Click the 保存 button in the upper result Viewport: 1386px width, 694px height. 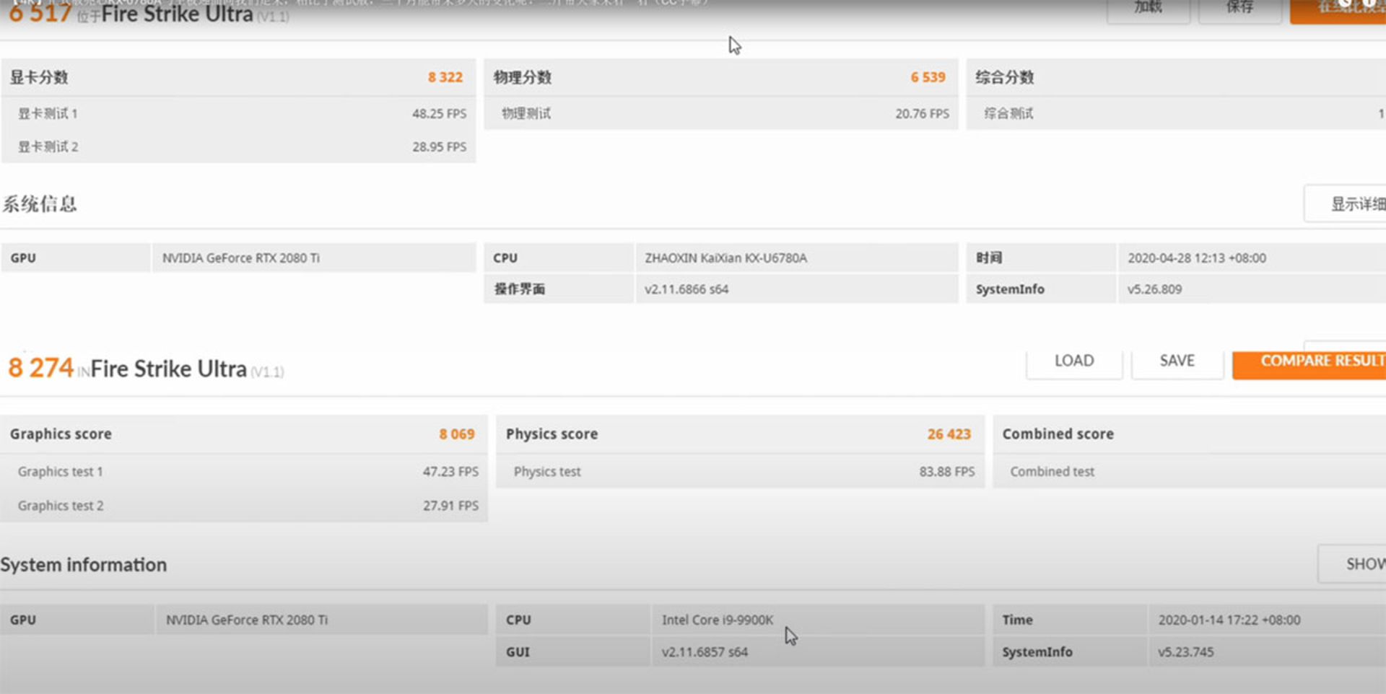click(x=1239, y=9)
